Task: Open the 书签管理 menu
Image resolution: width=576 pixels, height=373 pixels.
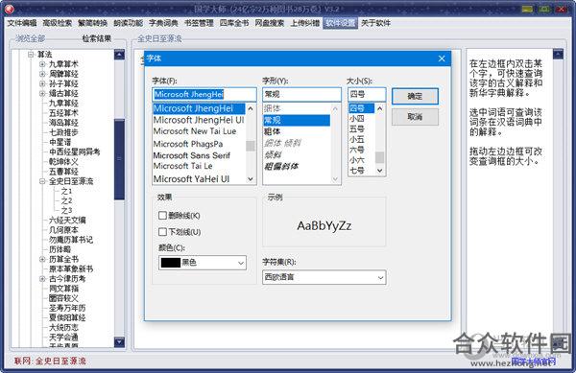Action: coord(199,23)
